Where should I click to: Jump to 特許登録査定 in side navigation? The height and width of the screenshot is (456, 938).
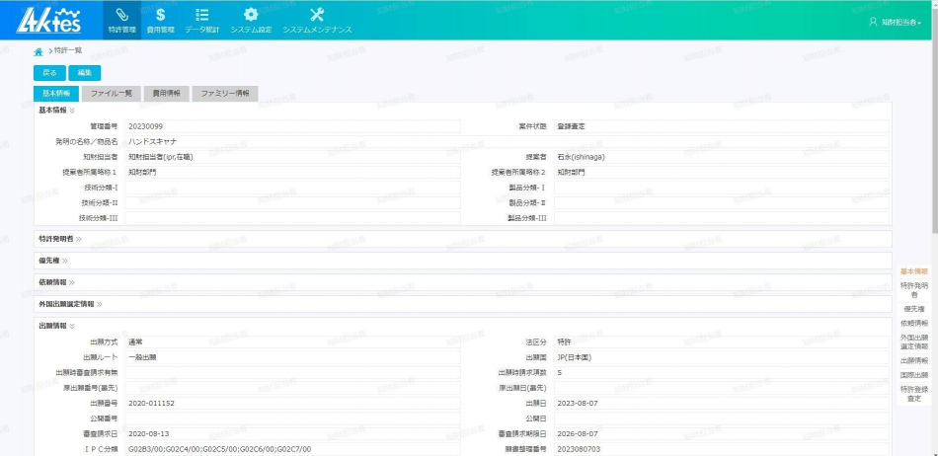[913, 394]
